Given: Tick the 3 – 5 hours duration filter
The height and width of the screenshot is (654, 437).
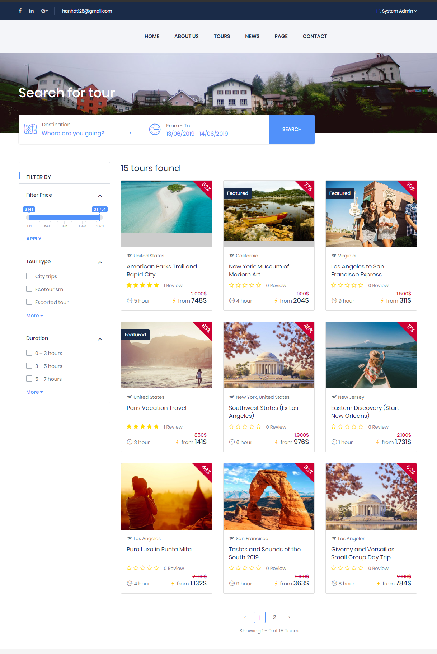Looking at the screenshot, I should coord(29,366).
